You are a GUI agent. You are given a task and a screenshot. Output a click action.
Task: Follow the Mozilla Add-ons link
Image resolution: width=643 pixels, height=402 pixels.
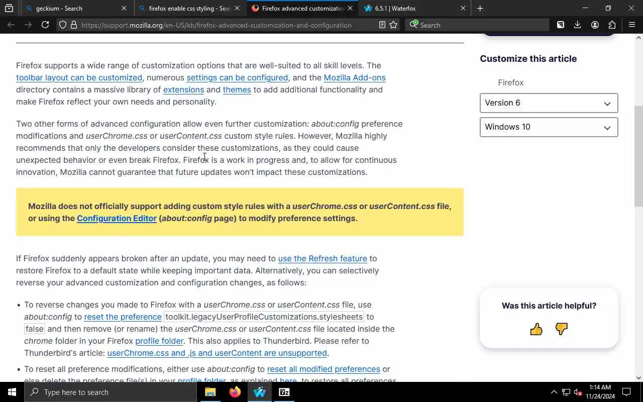coord(355,77)
